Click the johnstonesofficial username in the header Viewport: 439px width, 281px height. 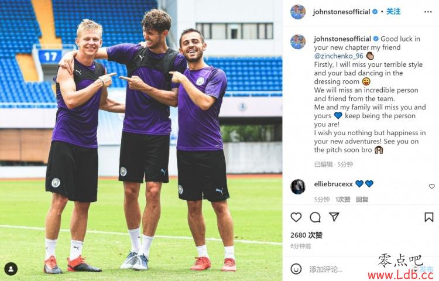341,12
